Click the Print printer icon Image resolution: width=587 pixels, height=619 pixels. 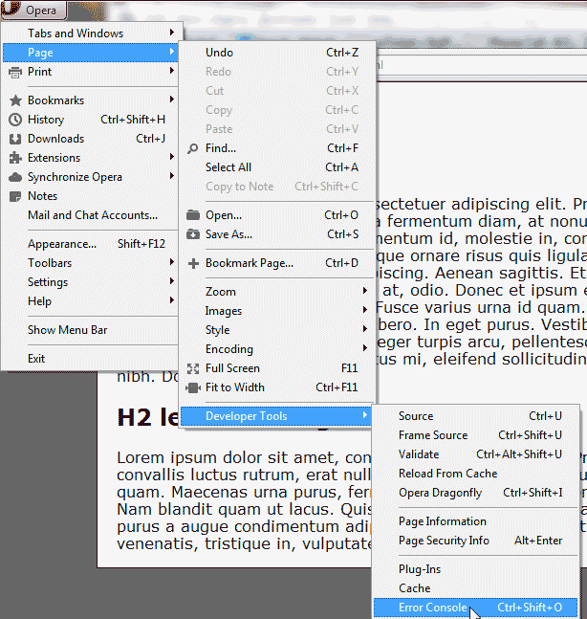coord(15,72)
